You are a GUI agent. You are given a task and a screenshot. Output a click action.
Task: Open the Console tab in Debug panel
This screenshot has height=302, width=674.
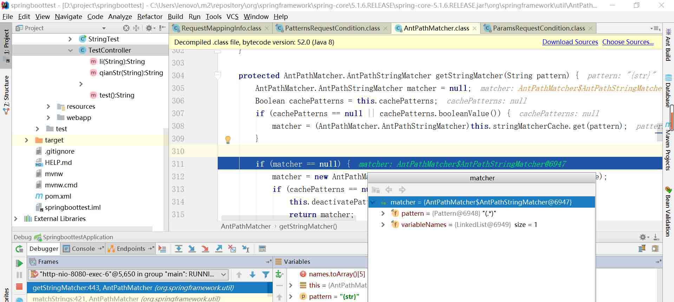(83, 249)
